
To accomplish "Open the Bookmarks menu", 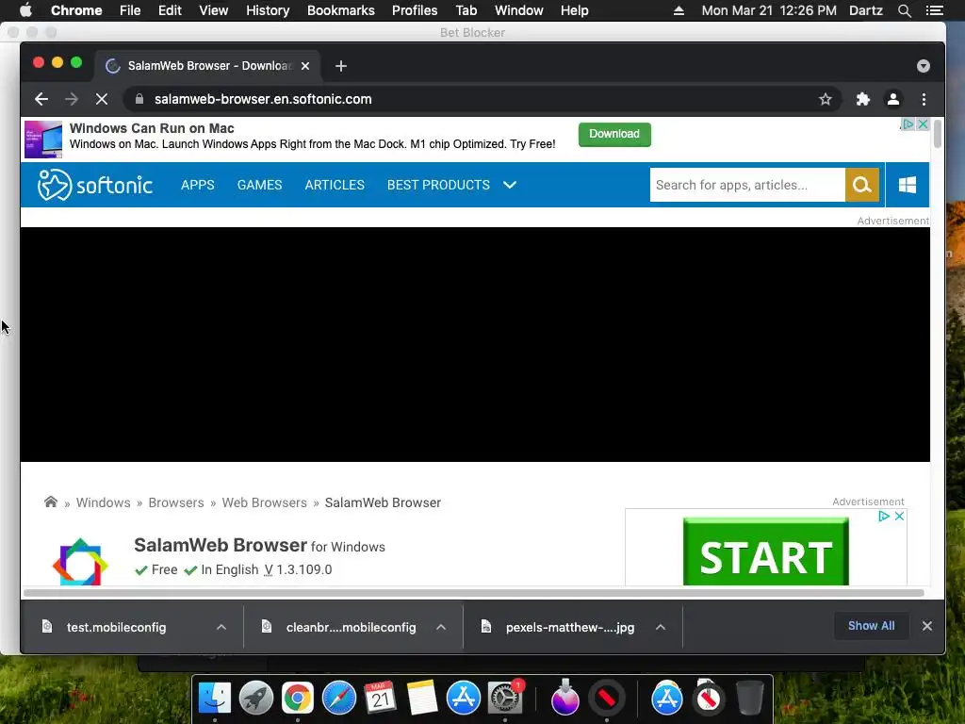I will (x=340, y=10).
